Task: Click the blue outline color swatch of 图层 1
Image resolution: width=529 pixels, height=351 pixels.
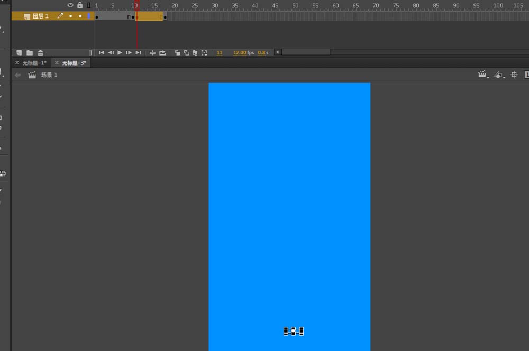Action: point(89,16)
